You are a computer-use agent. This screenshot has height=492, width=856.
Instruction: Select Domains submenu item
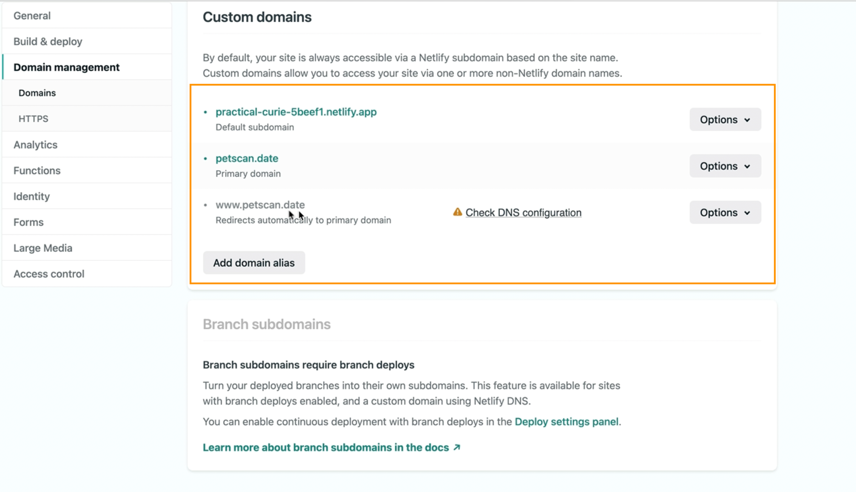coord(37,92)
